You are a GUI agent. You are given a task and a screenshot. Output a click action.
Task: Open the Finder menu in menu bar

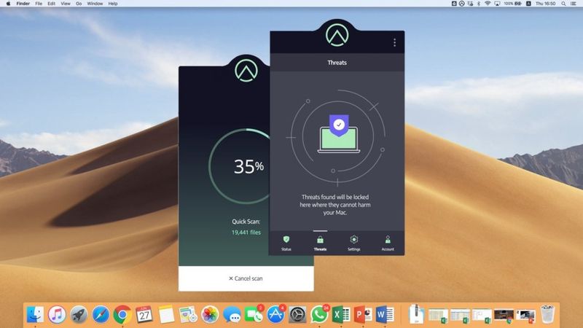(23, 4)
